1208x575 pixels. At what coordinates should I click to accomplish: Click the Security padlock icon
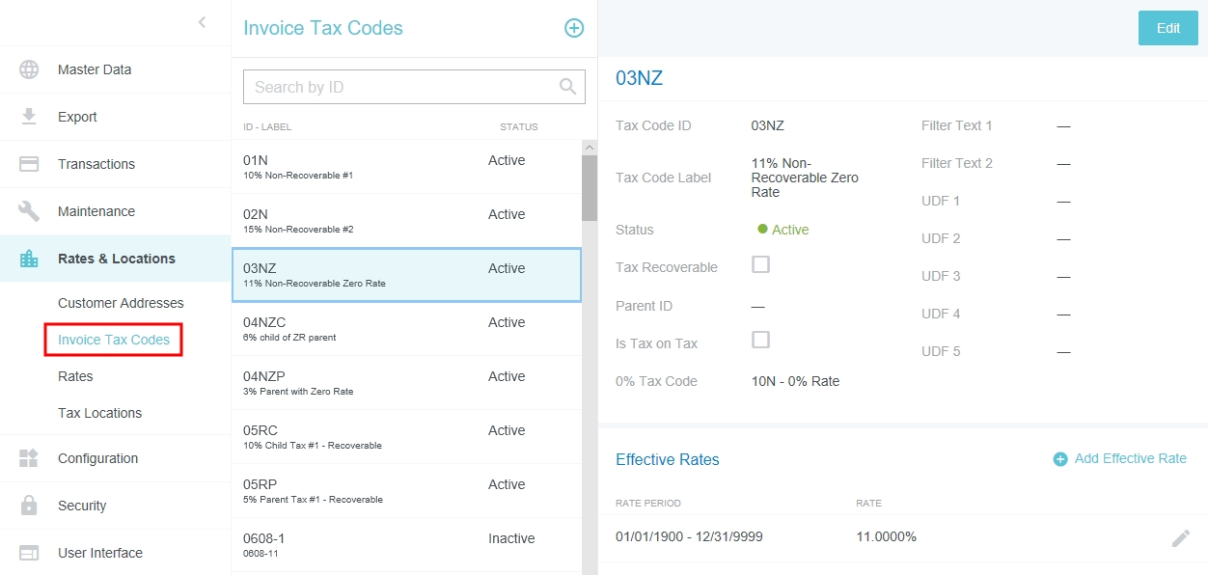(29, 506)
